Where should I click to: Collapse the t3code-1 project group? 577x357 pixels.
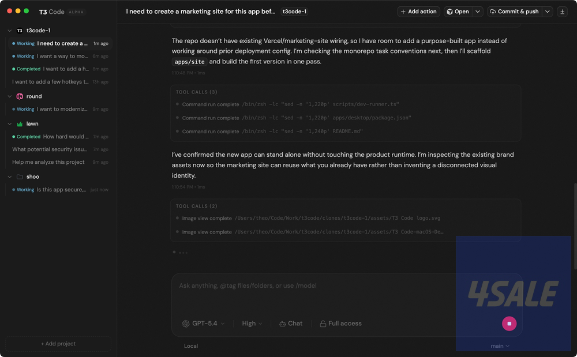pos(10,31)
